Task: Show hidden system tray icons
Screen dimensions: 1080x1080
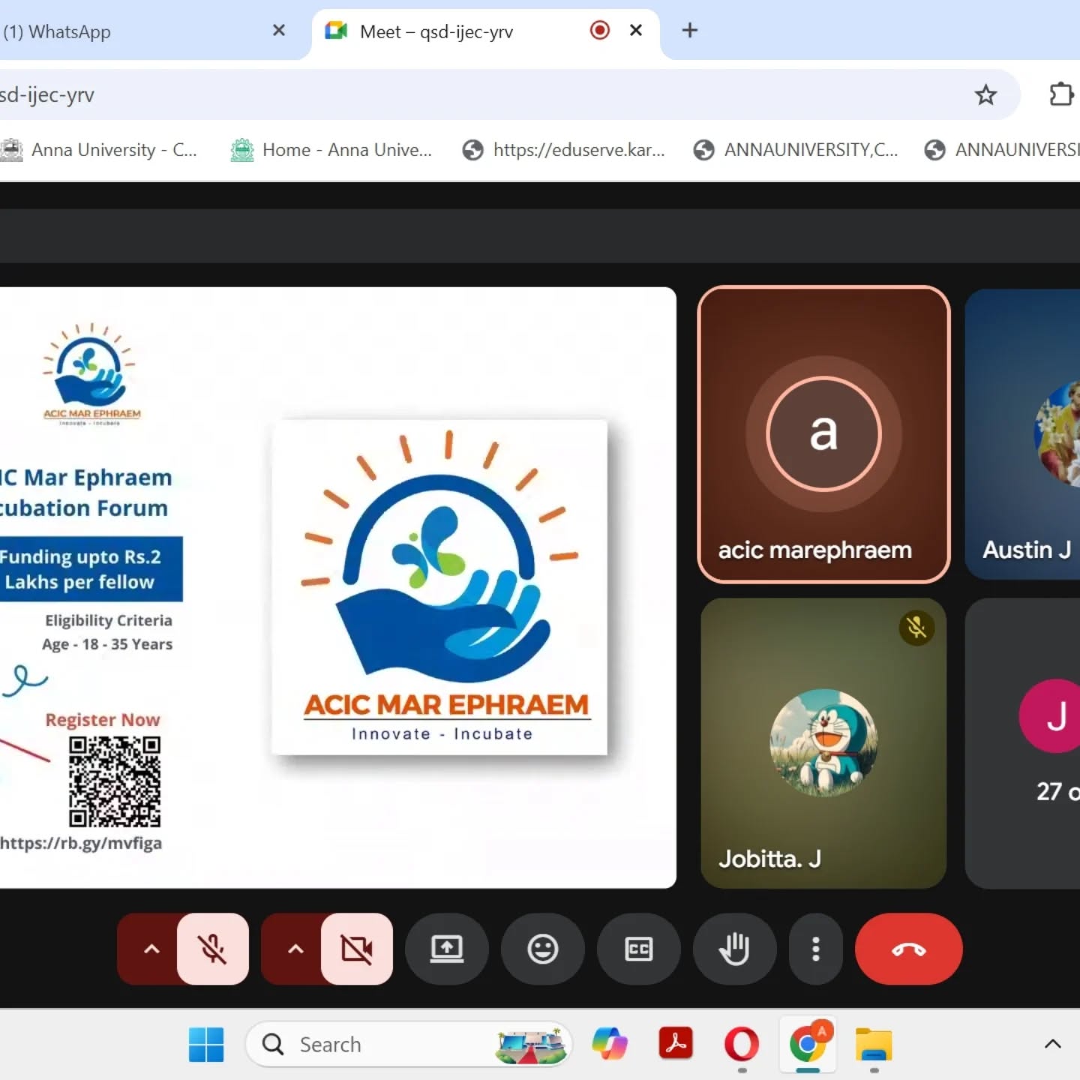Action: [x=1053, y=1044]
